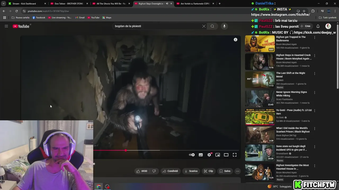Open Gmail bookmark
The image size is (339, 190).
tap(80, 18)
